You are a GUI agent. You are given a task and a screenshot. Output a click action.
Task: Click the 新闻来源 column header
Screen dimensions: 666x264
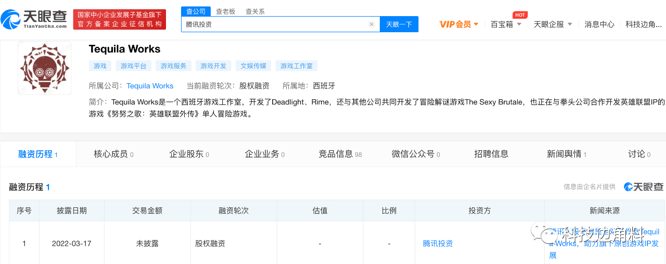coord(604,210)
